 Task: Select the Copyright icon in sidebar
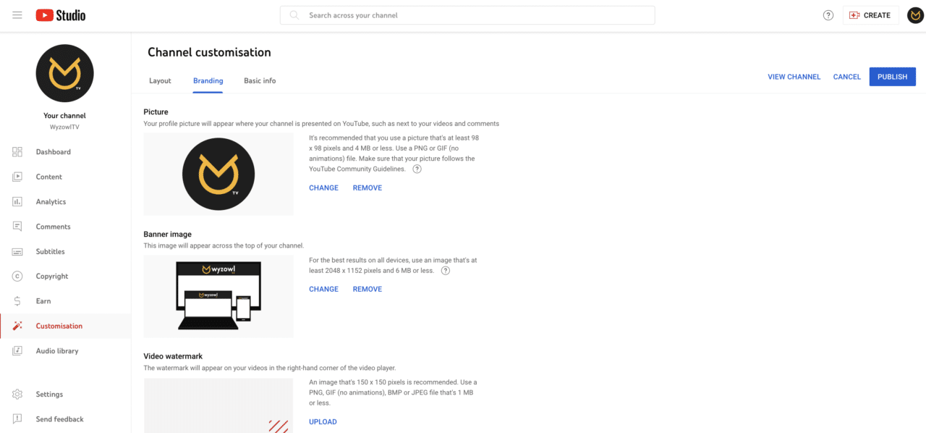pyautogui.click(x=17, y=276)
